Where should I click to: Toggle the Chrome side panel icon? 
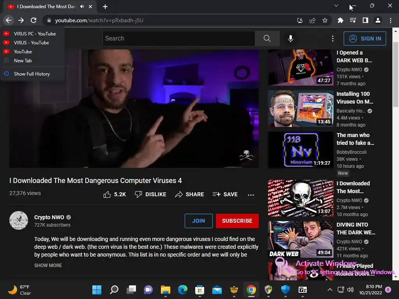pyautogui.click(x=365, y=20)
